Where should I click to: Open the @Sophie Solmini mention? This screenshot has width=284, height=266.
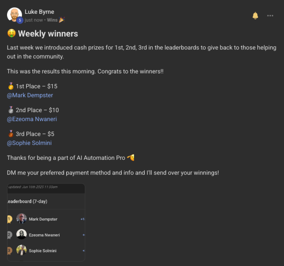[x=29, y=143]
